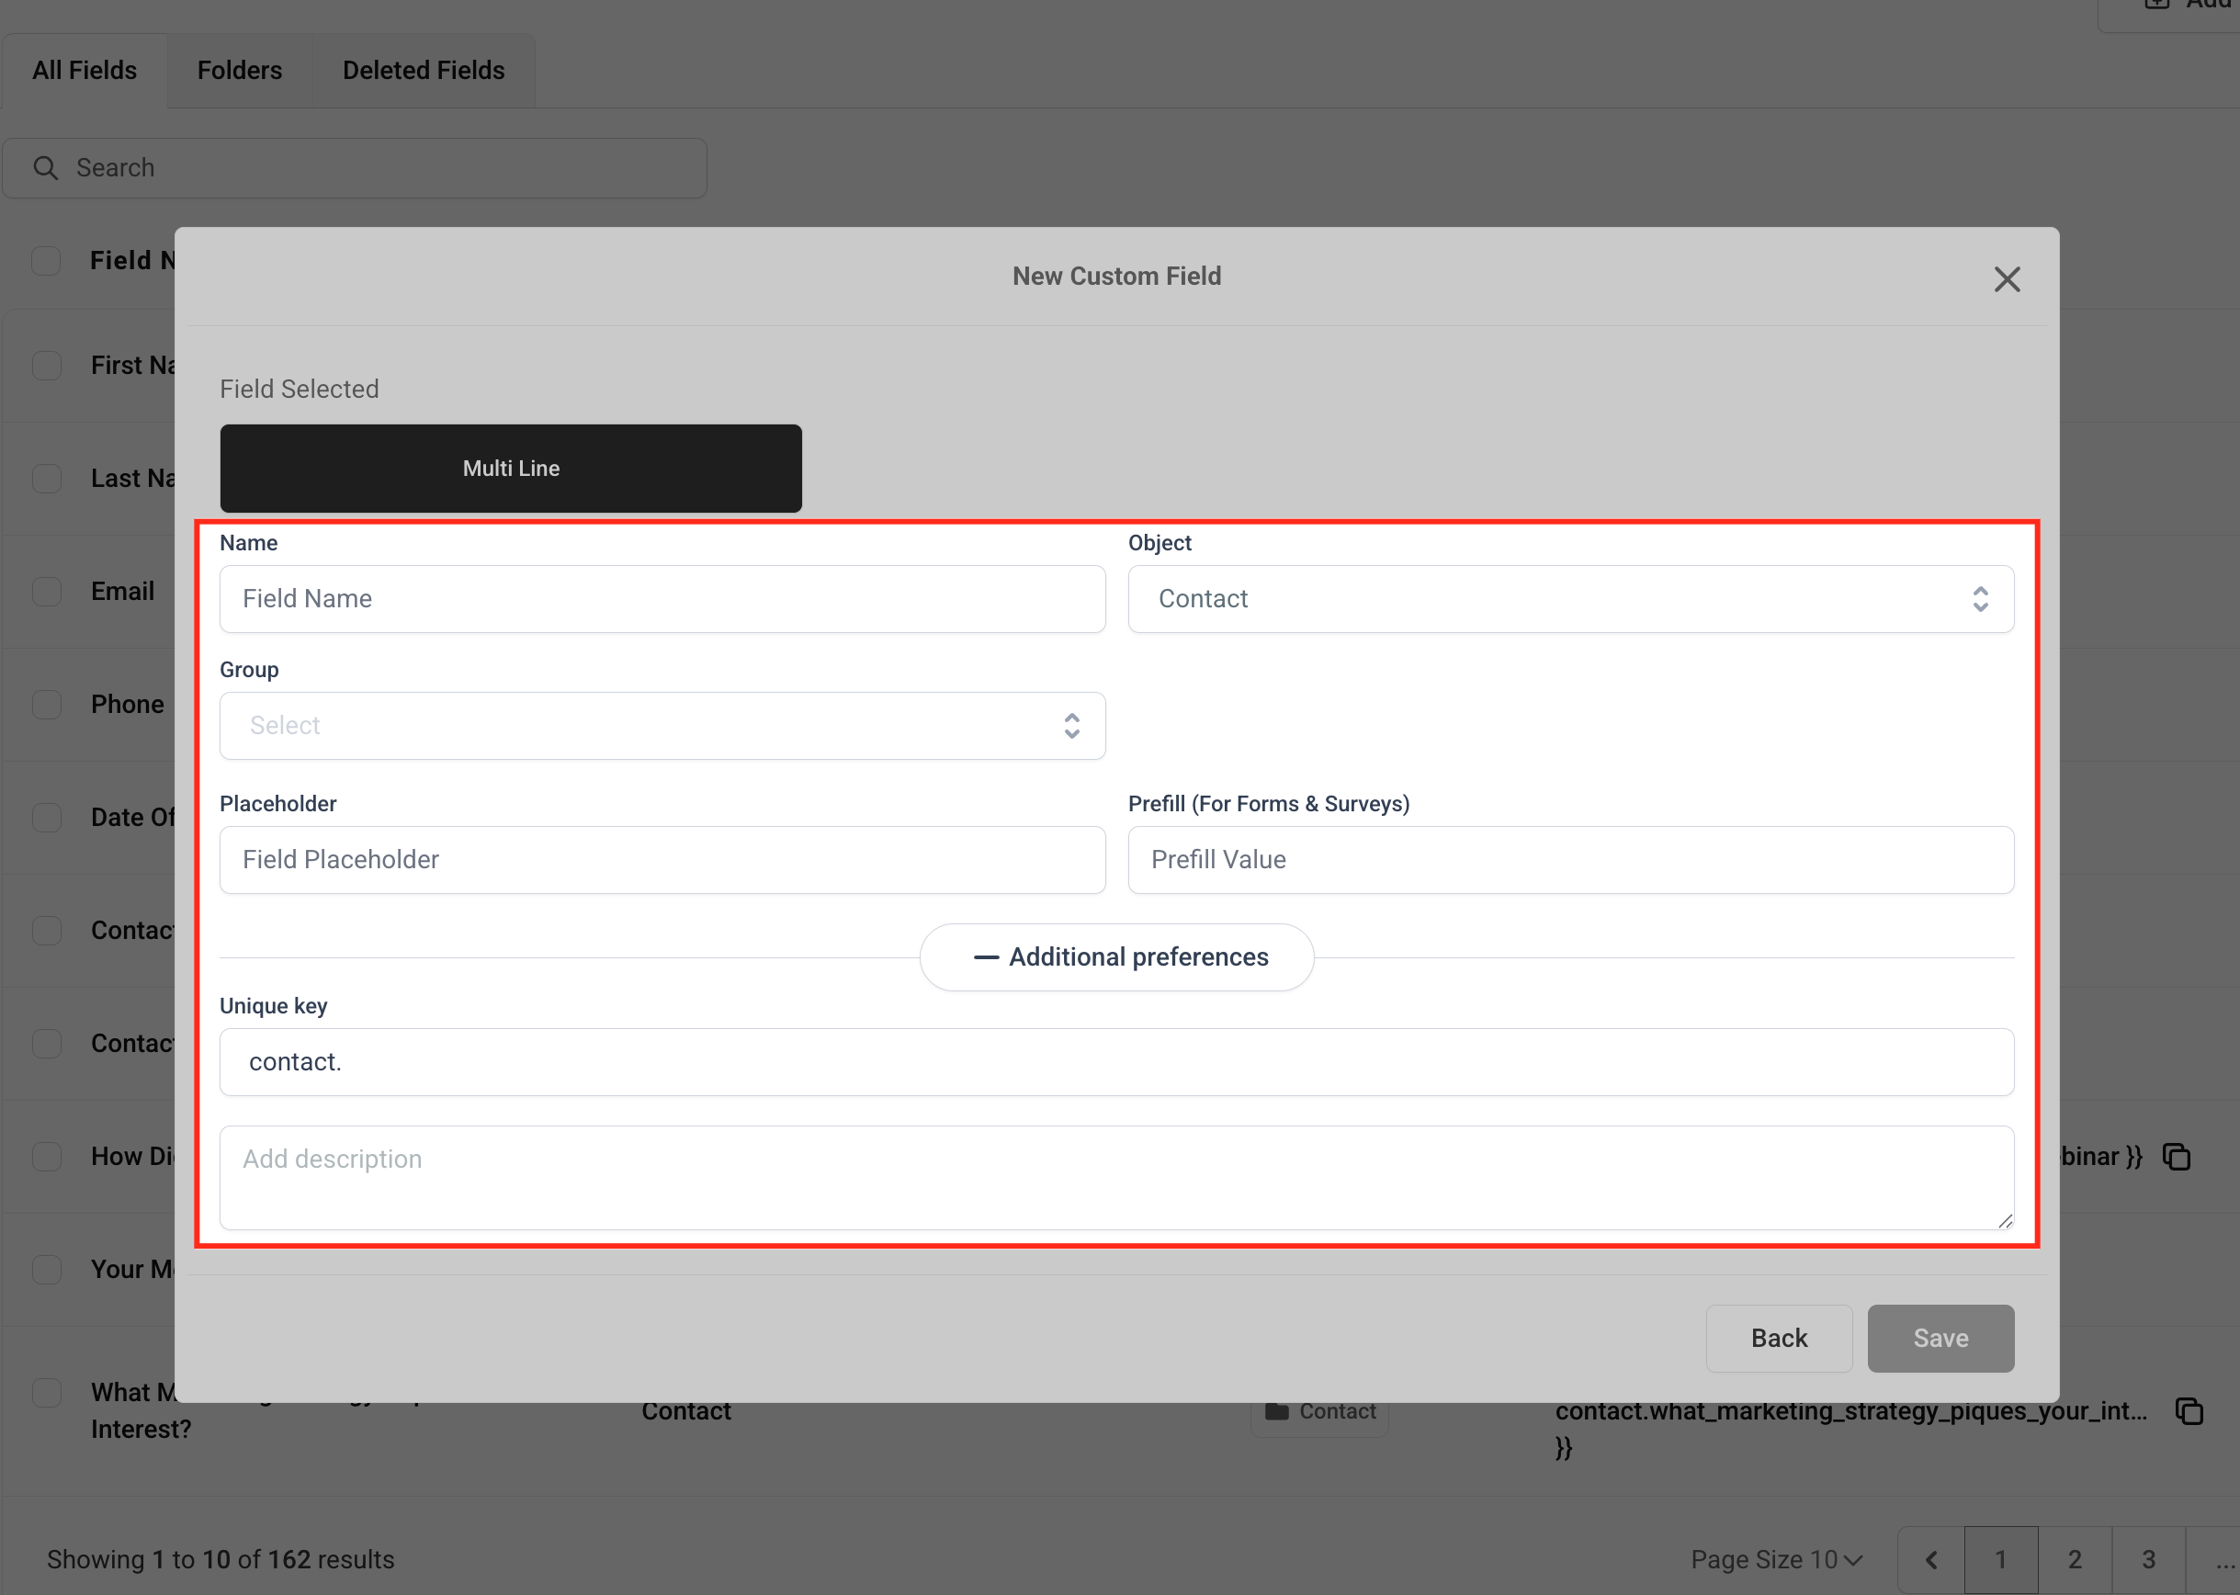Go to previous page arrow
Image resolution: width=2240 pixels, height=1595 pixels.
1930,1558
